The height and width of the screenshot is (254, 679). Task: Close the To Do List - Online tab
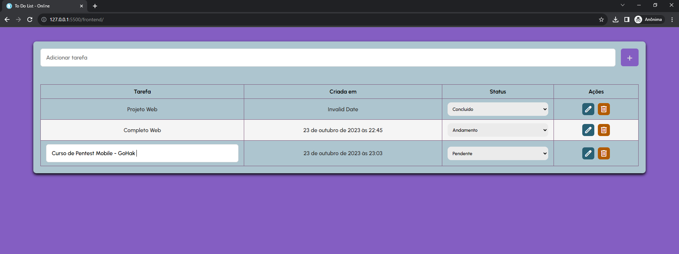82,6
